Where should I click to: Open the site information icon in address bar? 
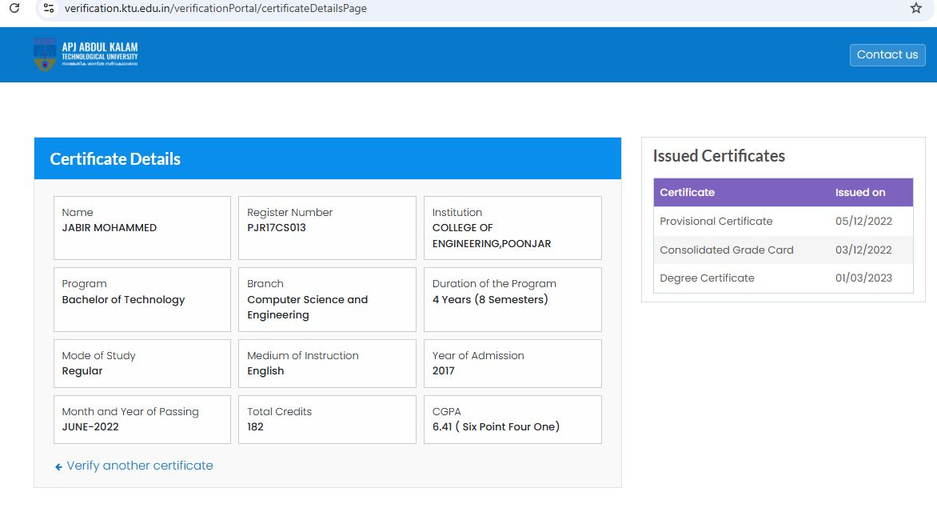pos(49,8)
